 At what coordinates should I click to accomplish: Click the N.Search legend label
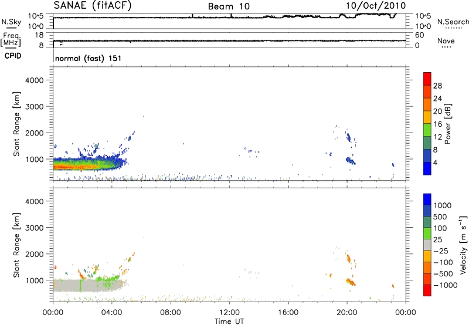pos(453,22)
